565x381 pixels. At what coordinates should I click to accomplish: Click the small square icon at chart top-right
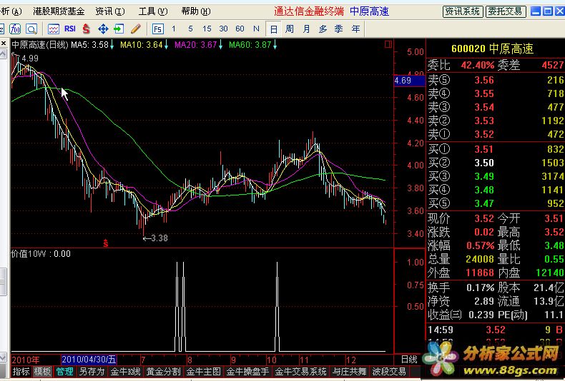click(x=388, y=44)
